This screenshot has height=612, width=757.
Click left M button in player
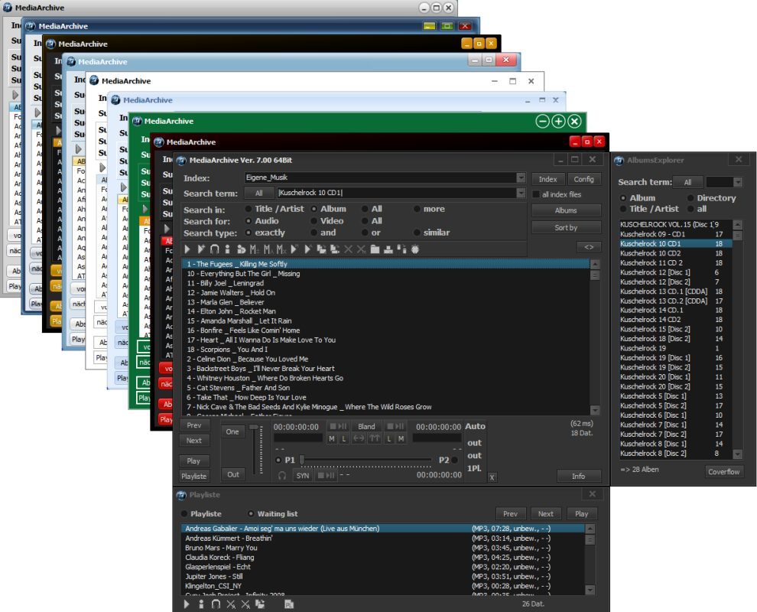332,438
